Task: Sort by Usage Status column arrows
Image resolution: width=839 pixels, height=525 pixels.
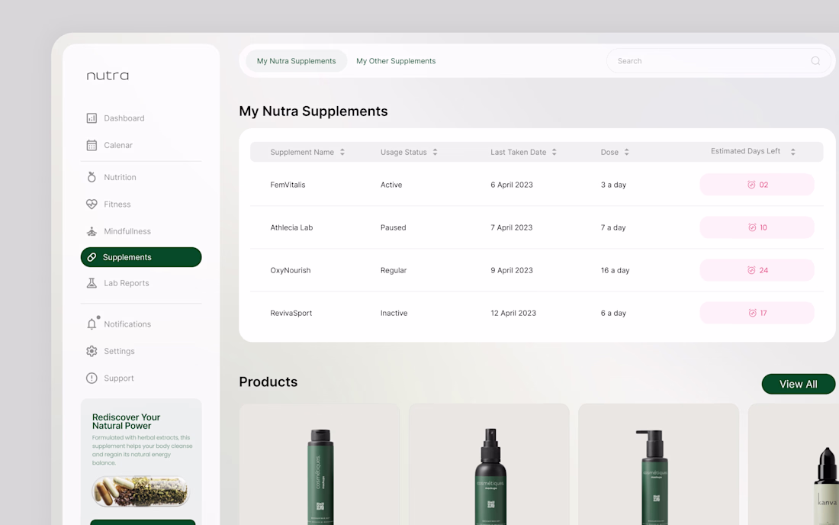Action: [x=435, y=152]
